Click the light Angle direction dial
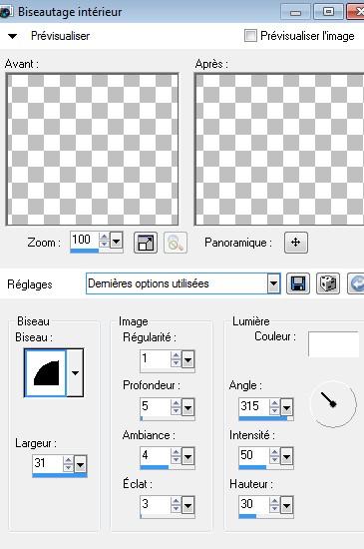The width and height of the screenshot is (364, 549). pos(333,404)
